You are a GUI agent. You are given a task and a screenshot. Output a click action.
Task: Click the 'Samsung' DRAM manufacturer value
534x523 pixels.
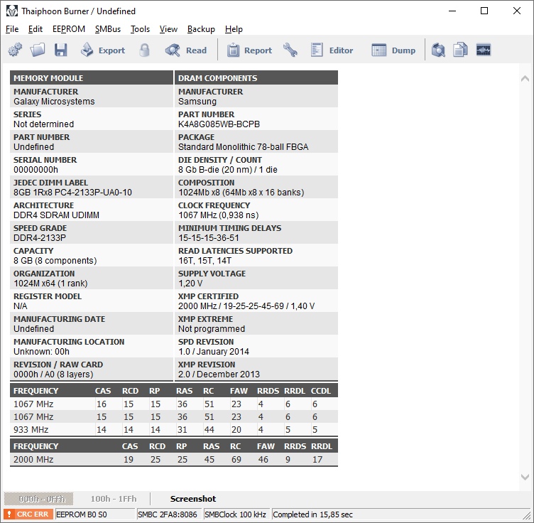[197, 101]
